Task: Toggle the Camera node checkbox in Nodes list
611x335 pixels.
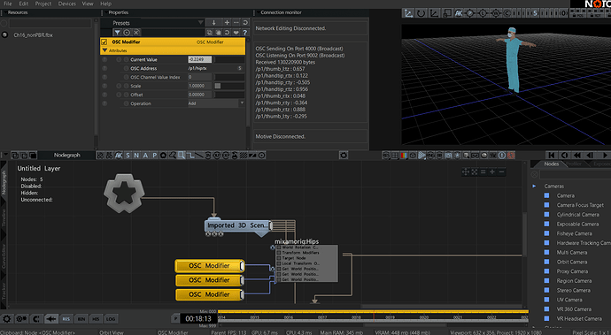Action: 546,195
